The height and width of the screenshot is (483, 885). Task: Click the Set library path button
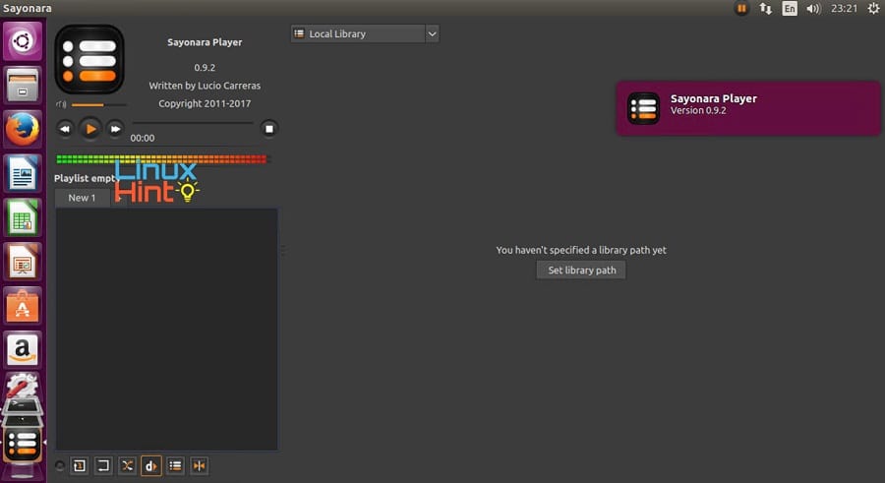tap(581, 271)
